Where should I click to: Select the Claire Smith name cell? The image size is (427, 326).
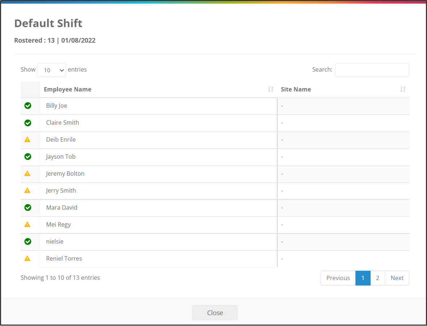(x=158, y=123)
